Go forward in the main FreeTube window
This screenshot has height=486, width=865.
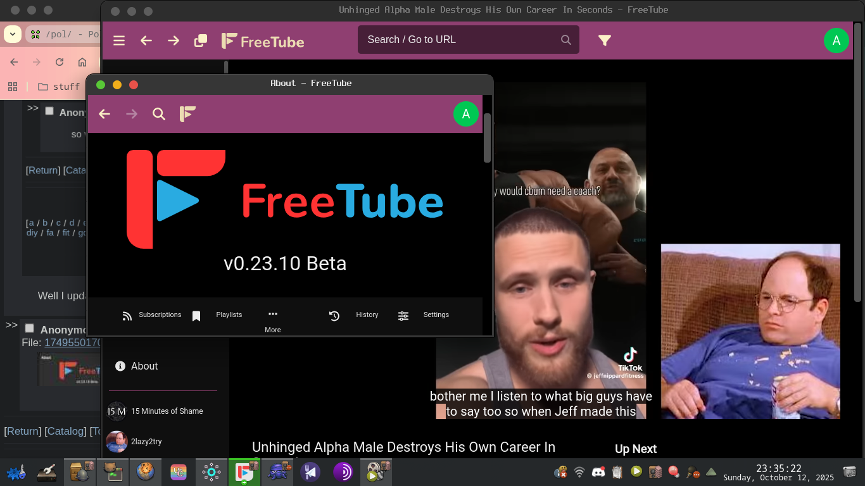click(174, 40)
